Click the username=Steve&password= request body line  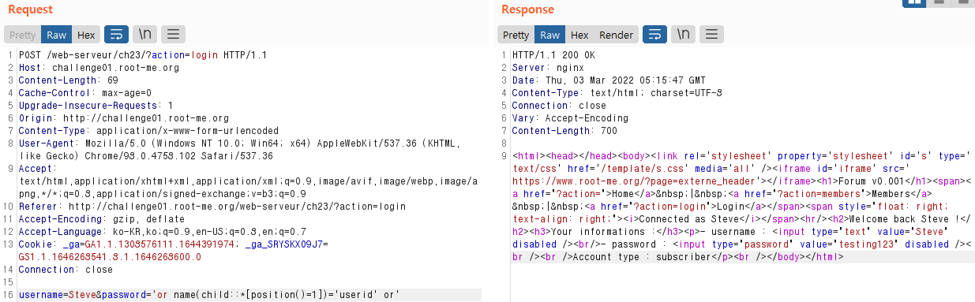(209, 295)
